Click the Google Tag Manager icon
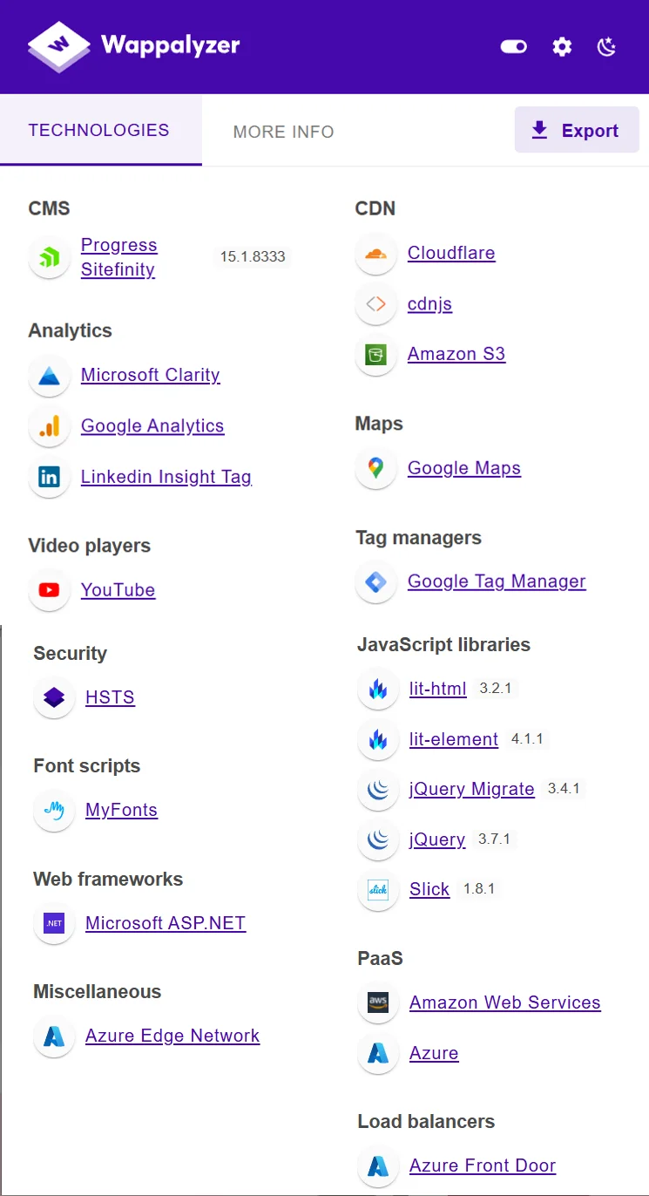 click(376, 581)
